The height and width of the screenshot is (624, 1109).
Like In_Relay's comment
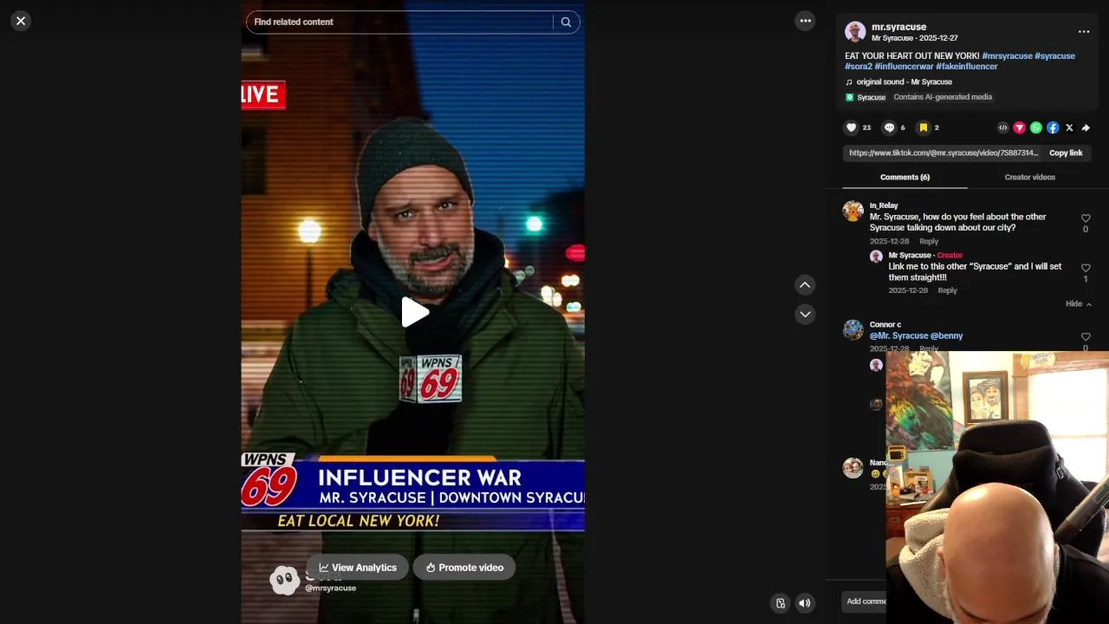pyautogui.click(x=1086, y=218)
